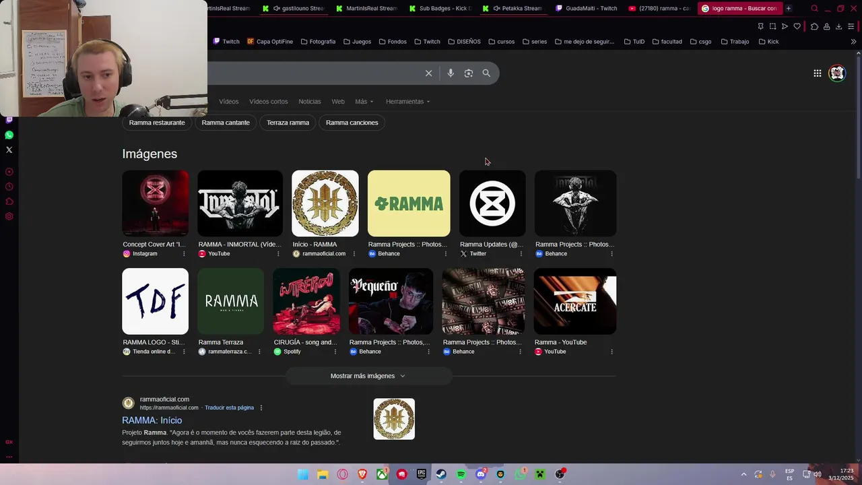The height and width of the screenshot is (485, 862).
Task: Click the snapshot icon in browser toolbar
Action: (772, 26)
